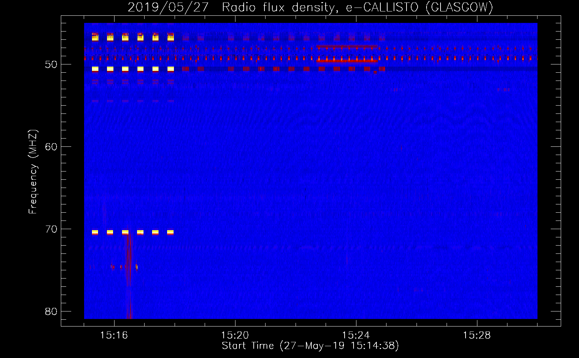Viewport: 579px width, 358px height.
Task: Click the 'Frequency (MHZ)' axis label
Action: pyautogui.click(x=33, y=172)
